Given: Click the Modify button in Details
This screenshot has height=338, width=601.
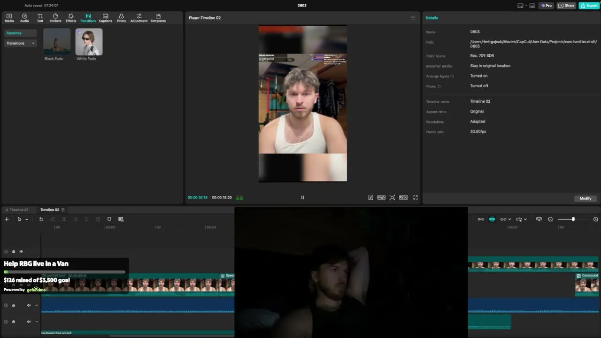Looking at the screenshot, I should (x=586, y=199).
